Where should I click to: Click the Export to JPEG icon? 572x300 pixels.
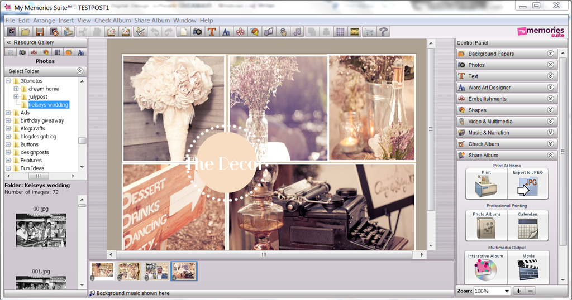click(527, 183)
